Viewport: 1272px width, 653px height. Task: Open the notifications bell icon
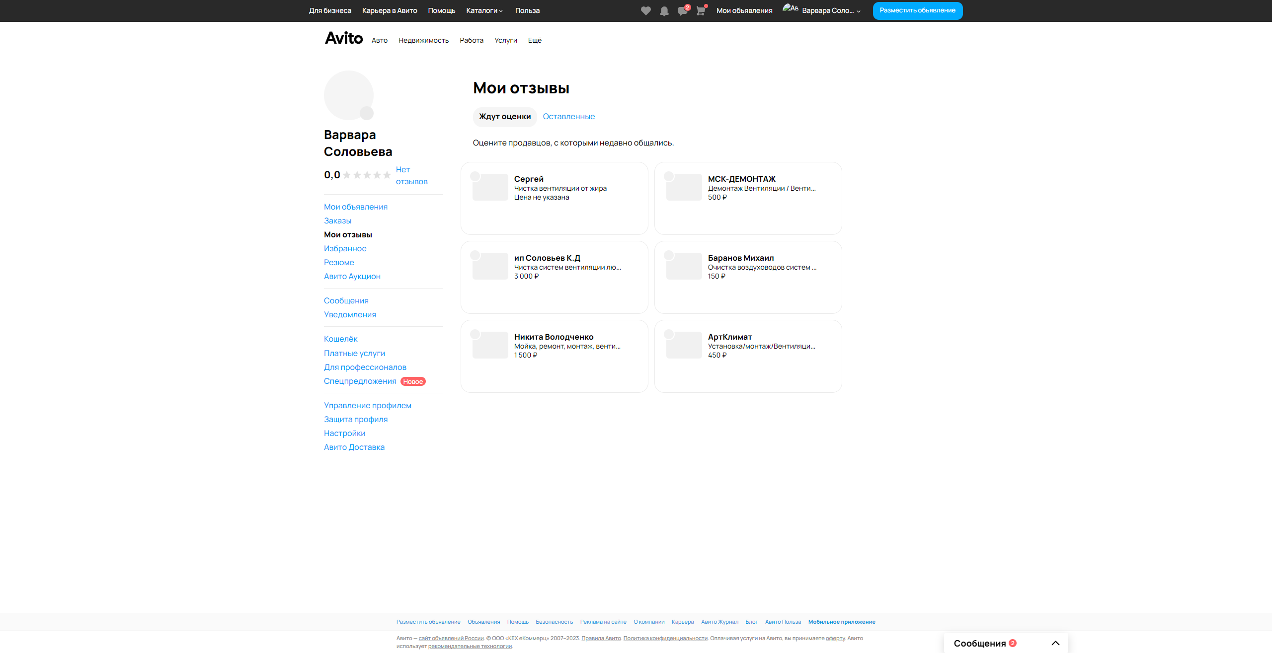[x=664, y=11]
